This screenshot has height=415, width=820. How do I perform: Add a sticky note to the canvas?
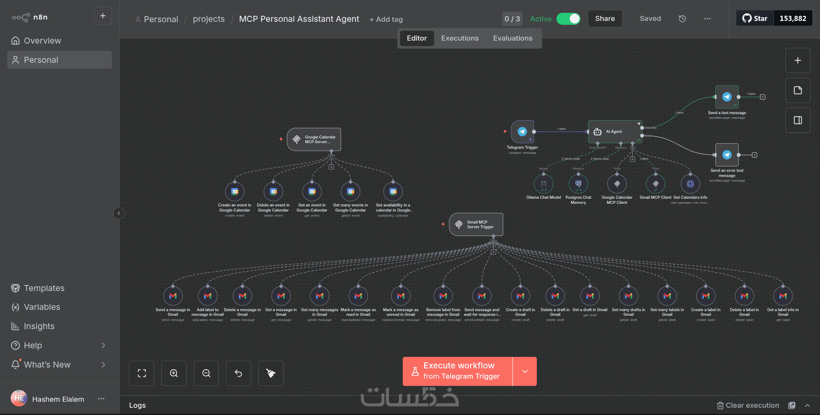point(798,90)
